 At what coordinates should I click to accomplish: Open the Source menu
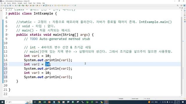coord(9,3)
